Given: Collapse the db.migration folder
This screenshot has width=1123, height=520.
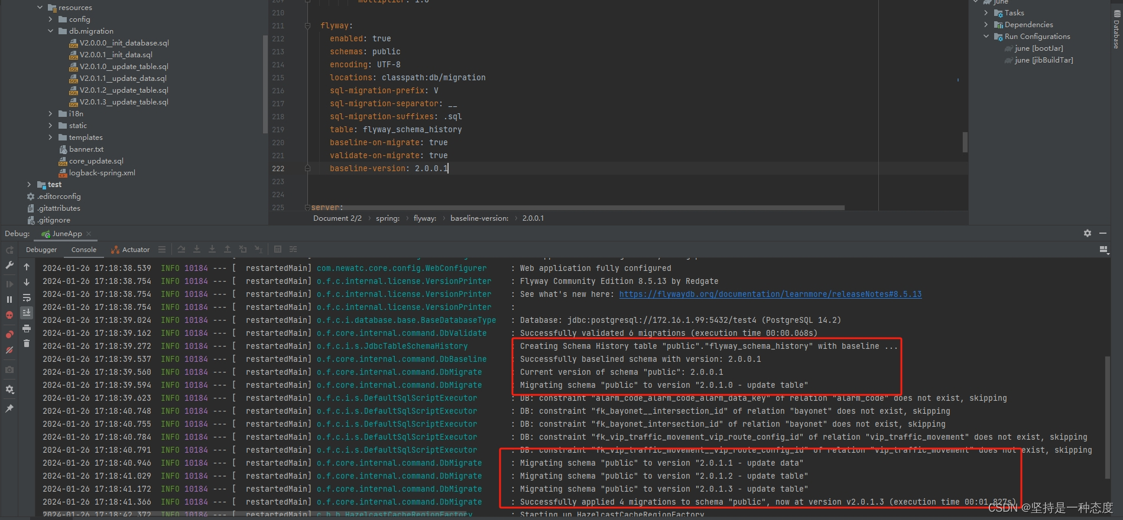Looking at the screenshot, I should tap(51, 31).
